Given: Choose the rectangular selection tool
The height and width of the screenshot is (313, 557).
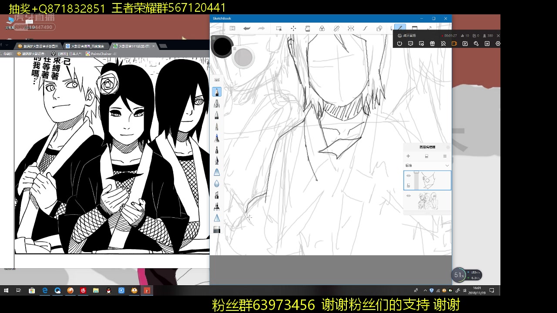Looking at the screenshot, I should 279,28.
